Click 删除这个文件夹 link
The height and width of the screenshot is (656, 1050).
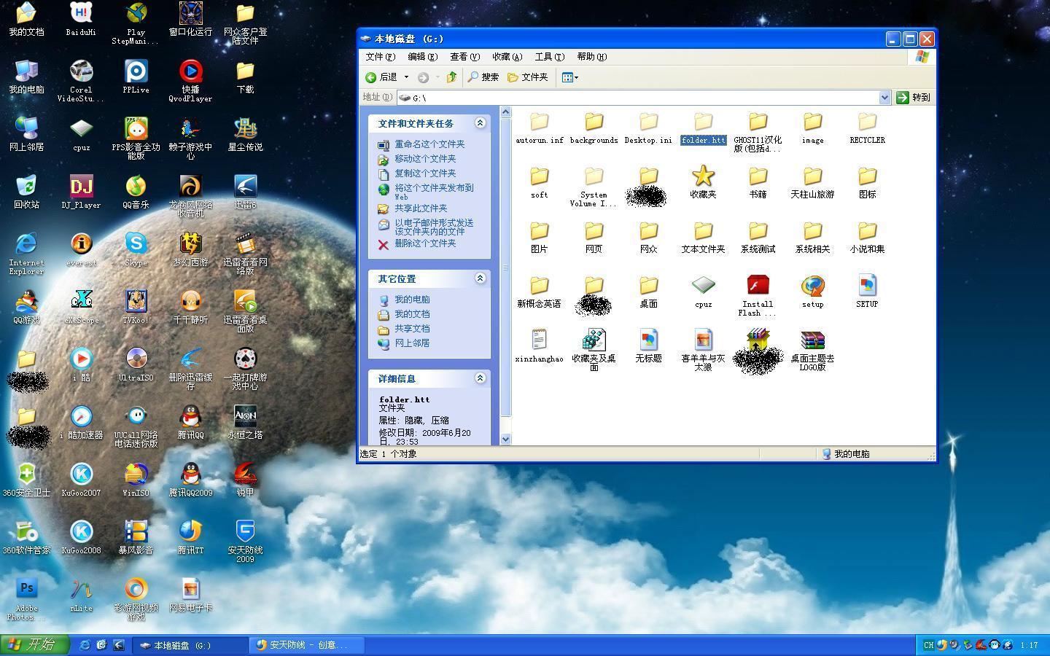click(x=425, y=243)
